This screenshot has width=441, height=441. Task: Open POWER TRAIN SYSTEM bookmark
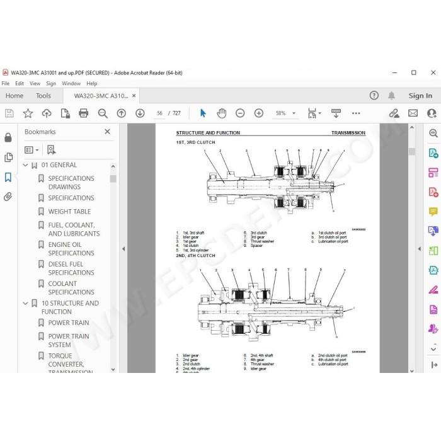click(x=69, y=341)
